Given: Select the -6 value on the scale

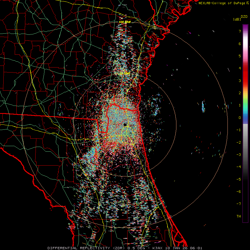Looking at the screenshot, I should point(239,192).
